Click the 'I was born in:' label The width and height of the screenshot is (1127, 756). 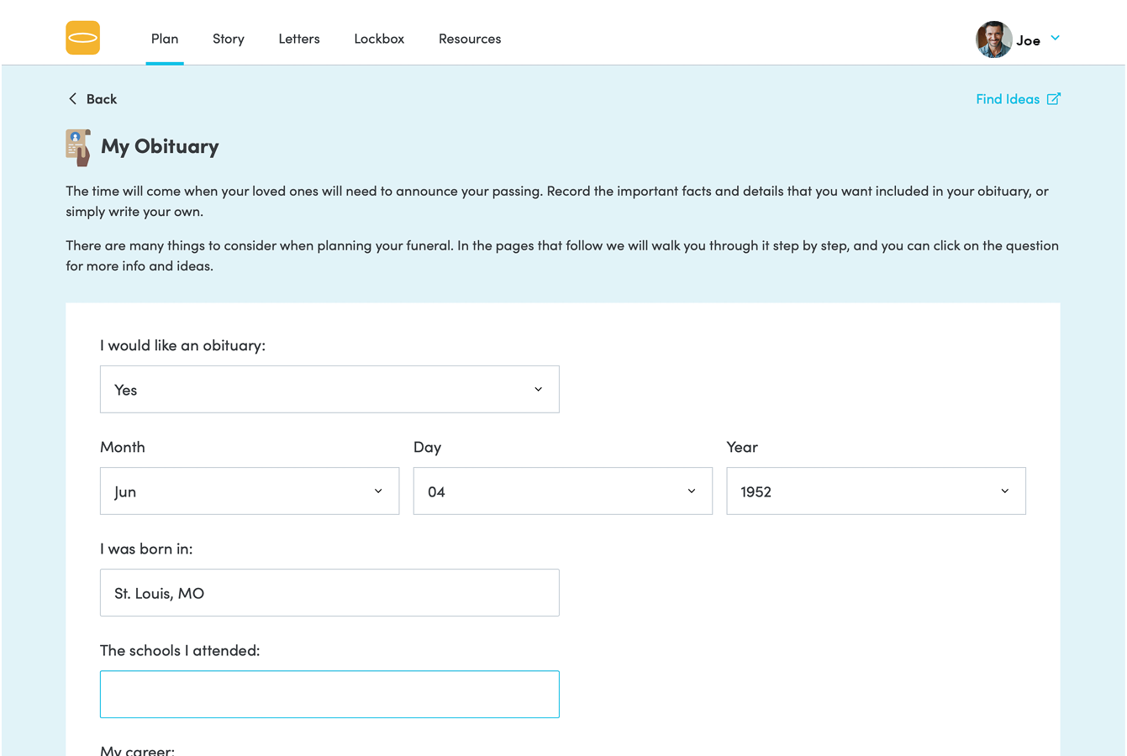pyautogui.click(x=146, y=549)
